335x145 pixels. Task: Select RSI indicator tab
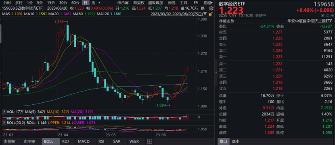[x=101, y=141]
